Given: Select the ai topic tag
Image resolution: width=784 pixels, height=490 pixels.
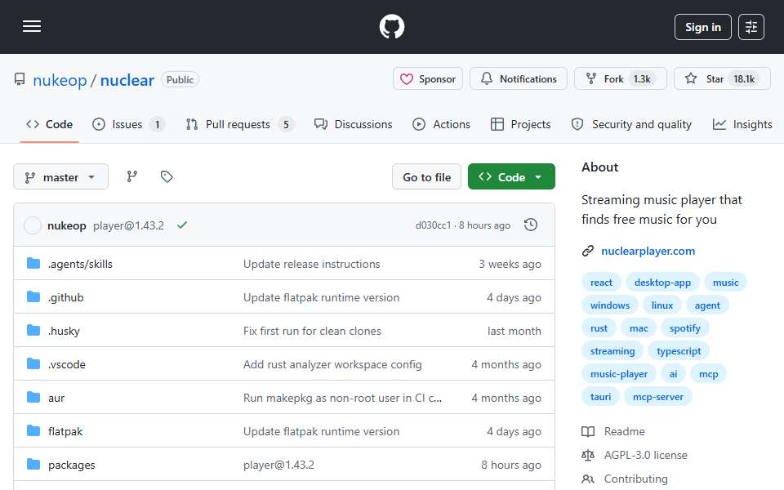Looking at the screenshot, I should click(673, 375).
